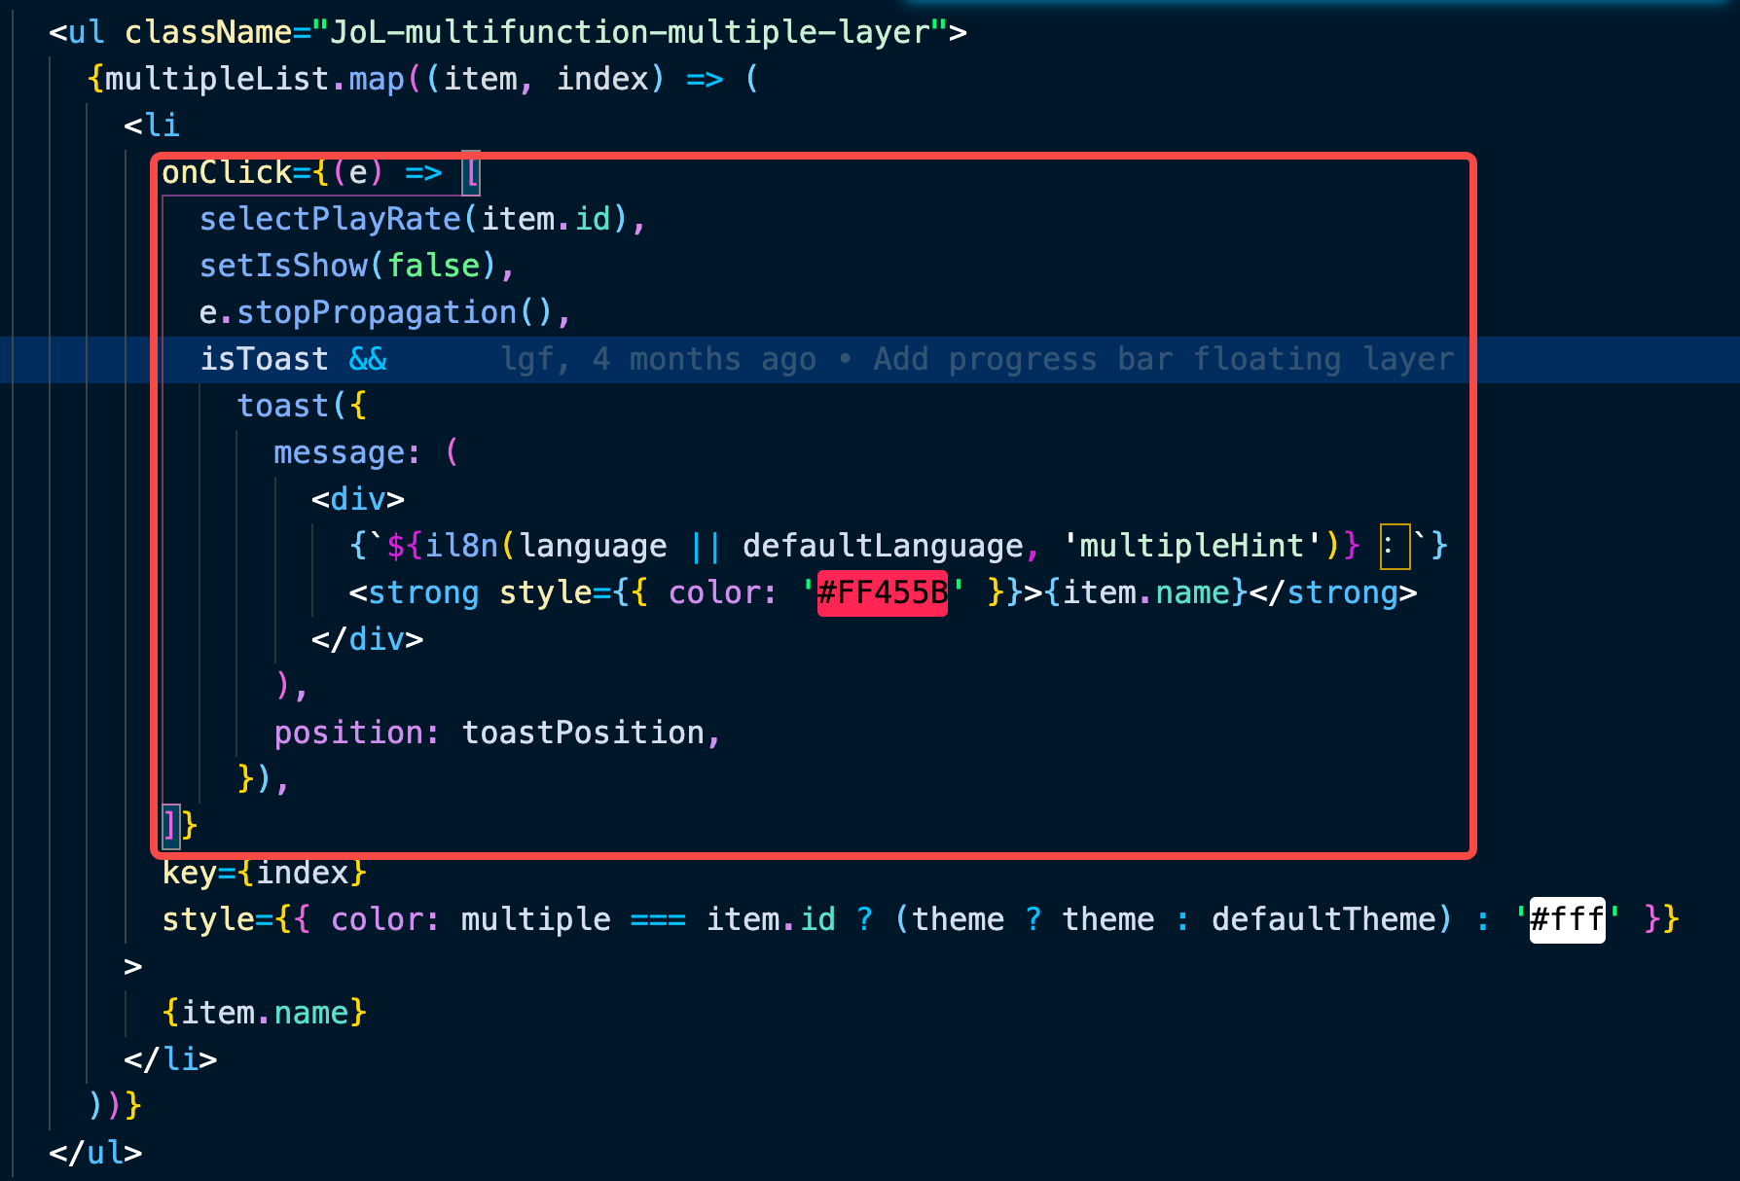Click the opening ul tag name
1740x1181 pixels.
click(87, 32)
